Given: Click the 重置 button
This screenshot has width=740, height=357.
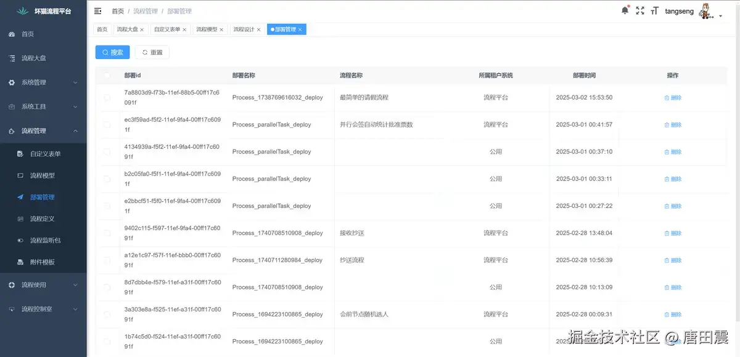Looking at the screenshot, I should coord(152,52).
